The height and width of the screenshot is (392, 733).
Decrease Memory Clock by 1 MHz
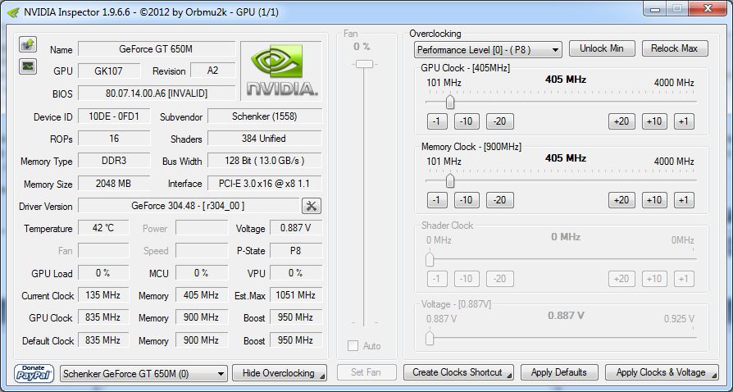pyautogui.click(x=437, y=200)
